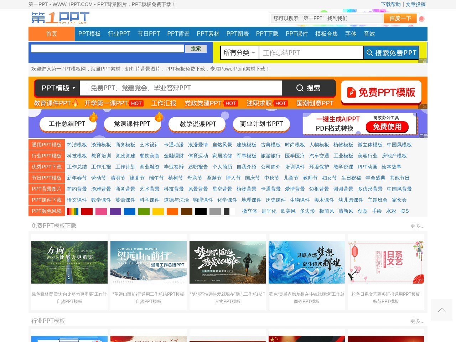
Task: Select the black color swatch
Action: [201, 211]
